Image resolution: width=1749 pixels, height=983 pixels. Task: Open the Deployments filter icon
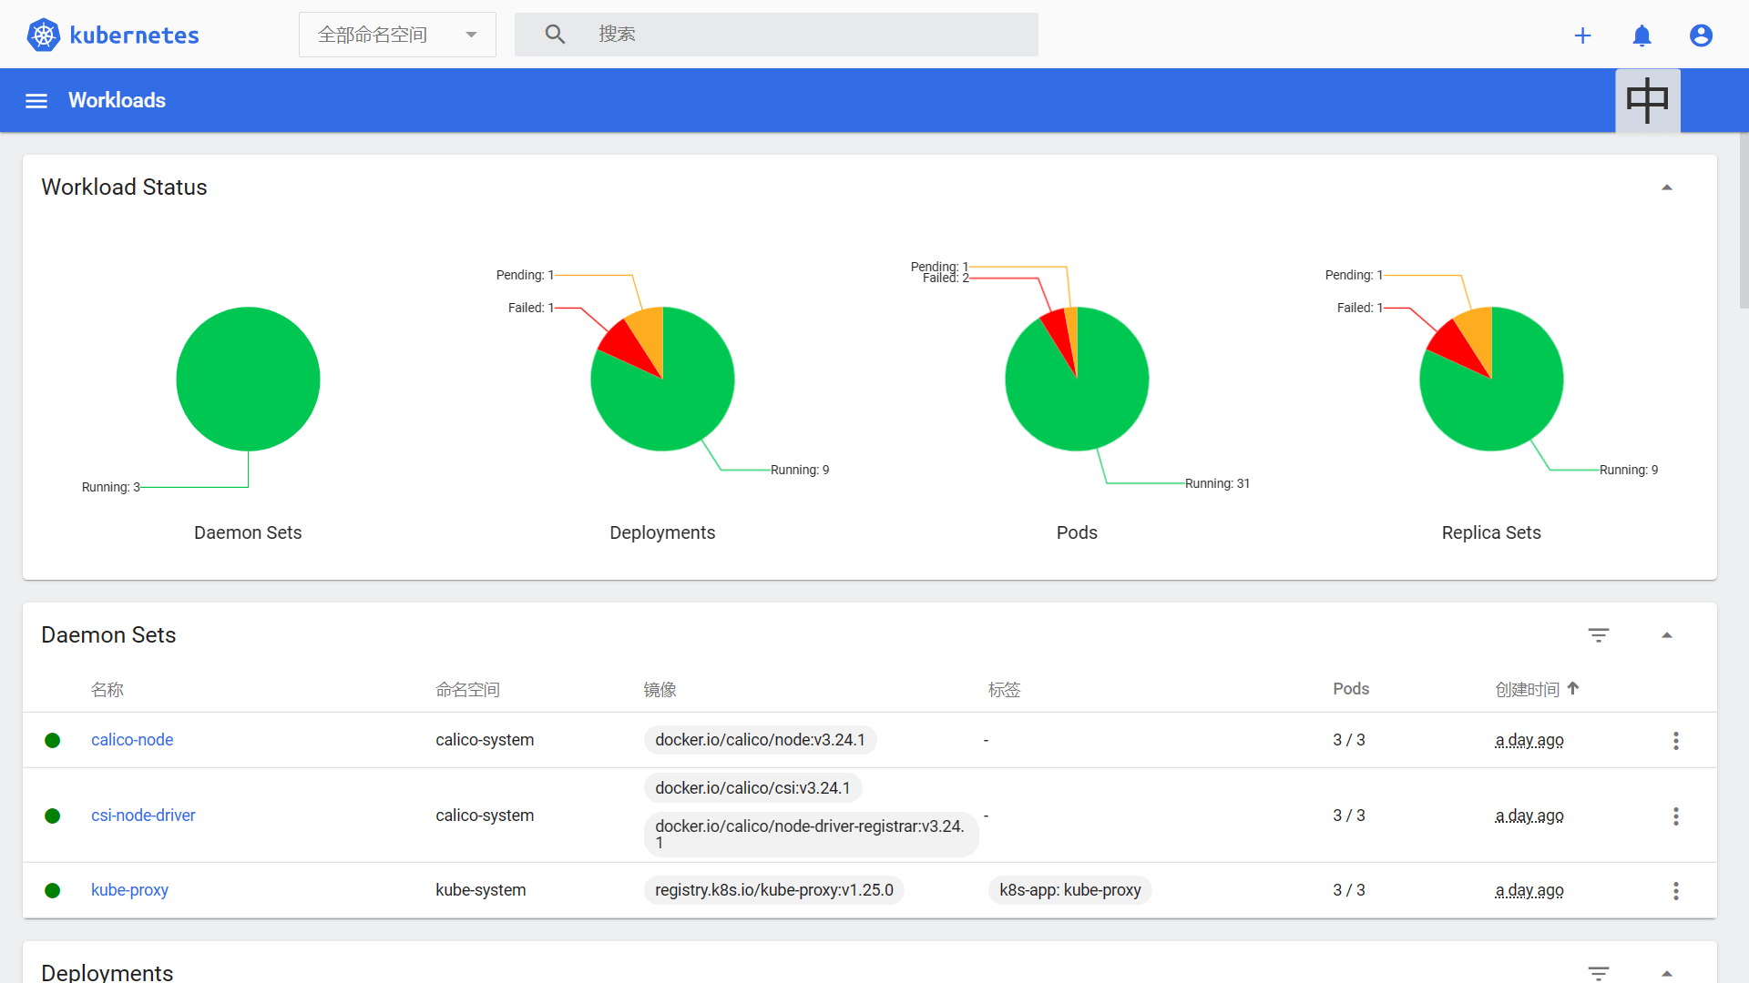(x=1601, y=974)
